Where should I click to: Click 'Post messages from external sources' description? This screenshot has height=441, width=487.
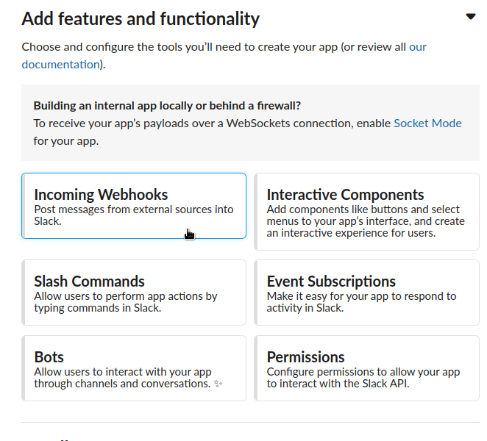[x=134, y=215]
